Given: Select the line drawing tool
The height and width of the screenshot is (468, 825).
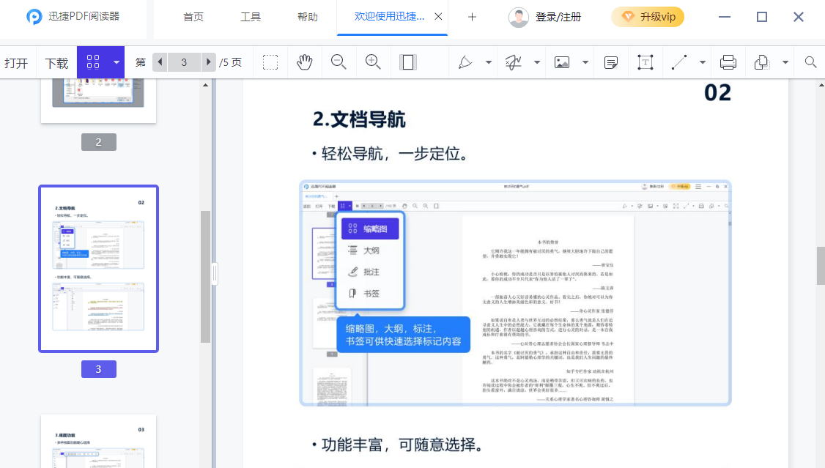Looking at the screenshot, I should click(679, 62).
